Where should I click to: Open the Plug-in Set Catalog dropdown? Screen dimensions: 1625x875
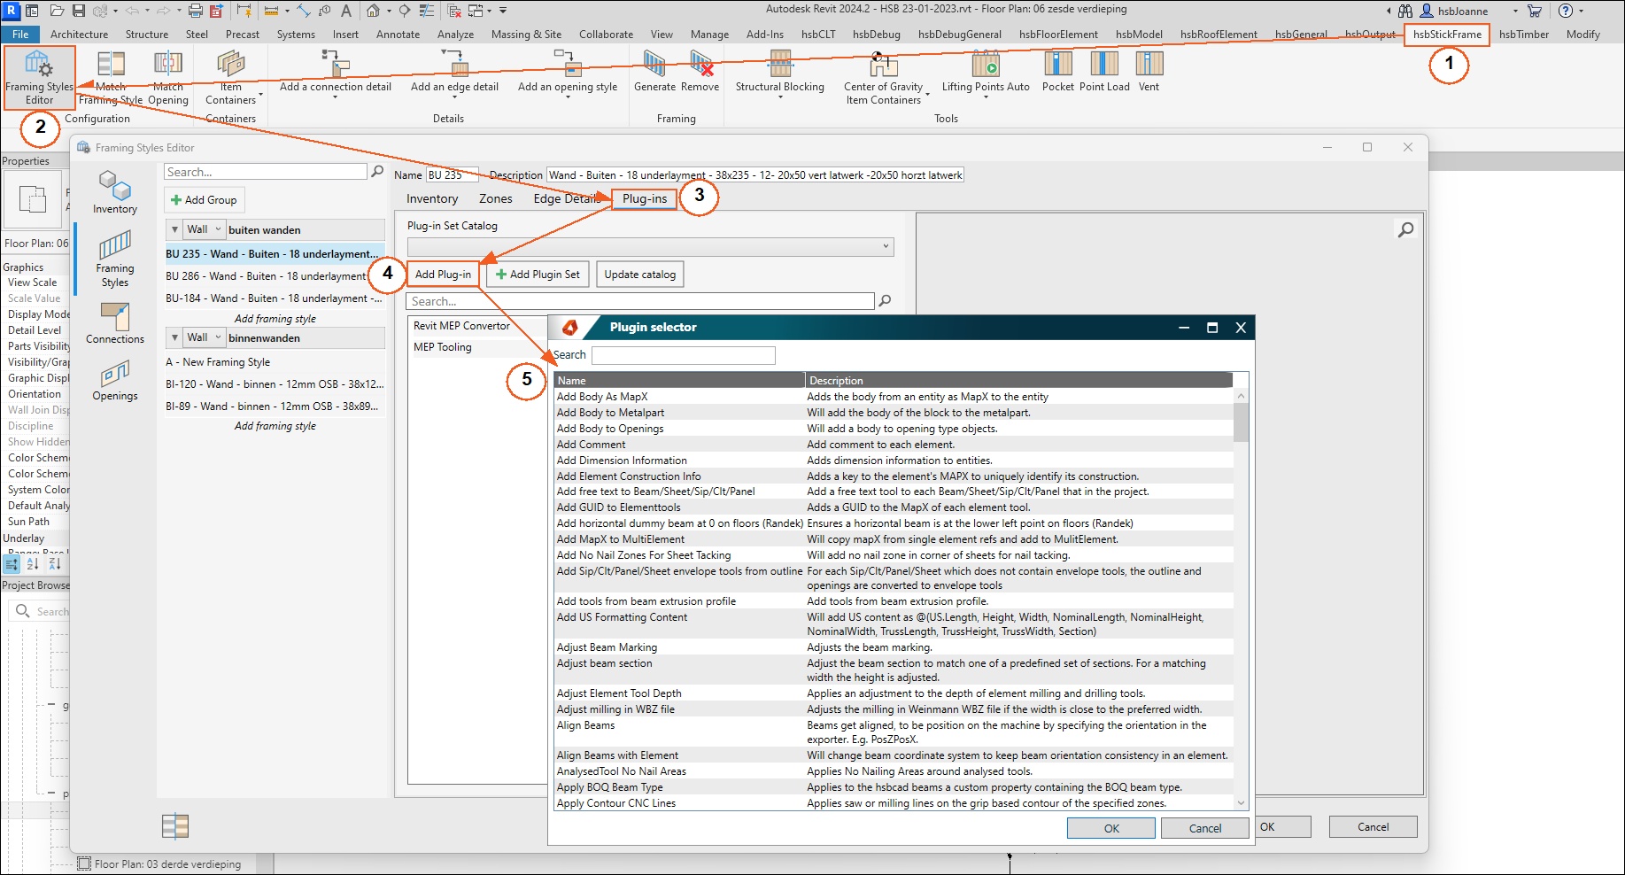click(x=650, y=246)
